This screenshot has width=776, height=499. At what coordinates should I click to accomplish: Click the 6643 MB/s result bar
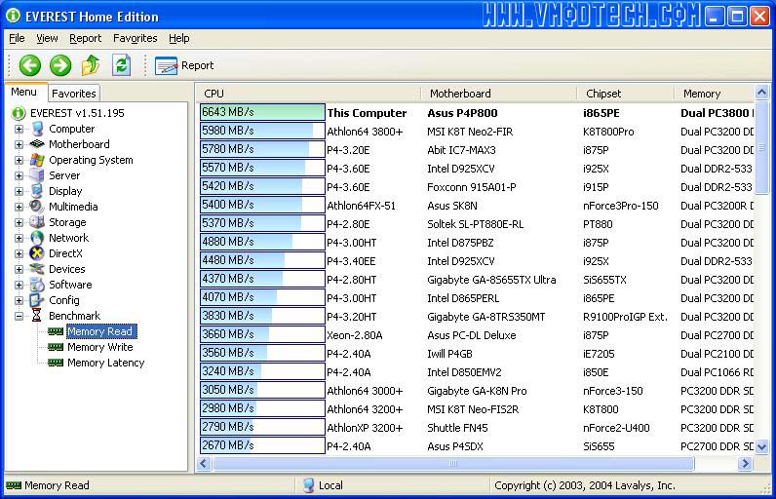(262, 112)
